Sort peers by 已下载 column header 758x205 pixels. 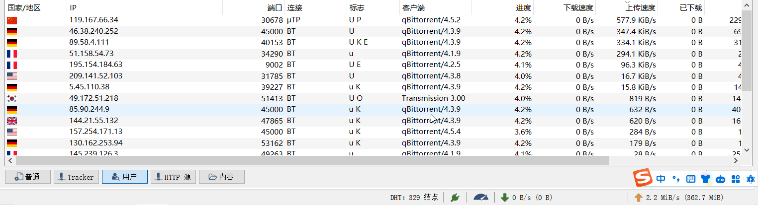681,8
